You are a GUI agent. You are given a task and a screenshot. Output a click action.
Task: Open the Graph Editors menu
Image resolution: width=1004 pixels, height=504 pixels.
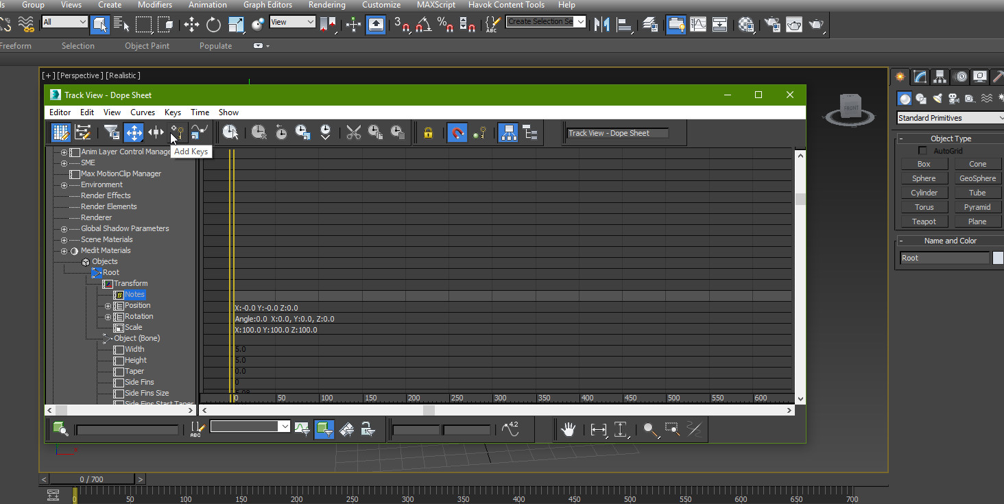pos(267,5)
